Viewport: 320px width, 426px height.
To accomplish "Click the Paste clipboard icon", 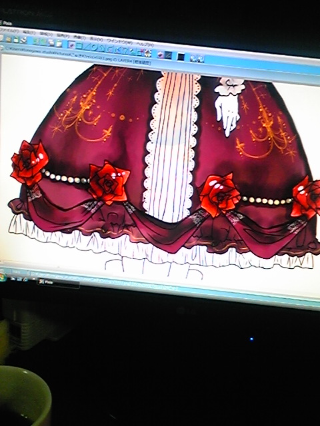I will click(59, 43).
